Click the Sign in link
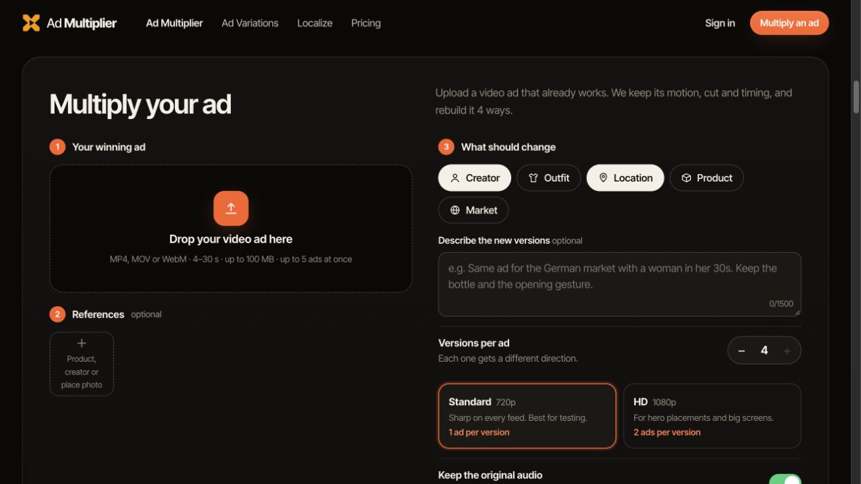The height and width of the screenshot is (484, 861). 720,23
